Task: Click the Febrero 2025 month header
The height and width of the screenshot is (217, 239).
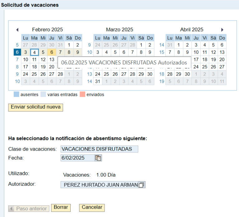Action: tap(47, 30)
